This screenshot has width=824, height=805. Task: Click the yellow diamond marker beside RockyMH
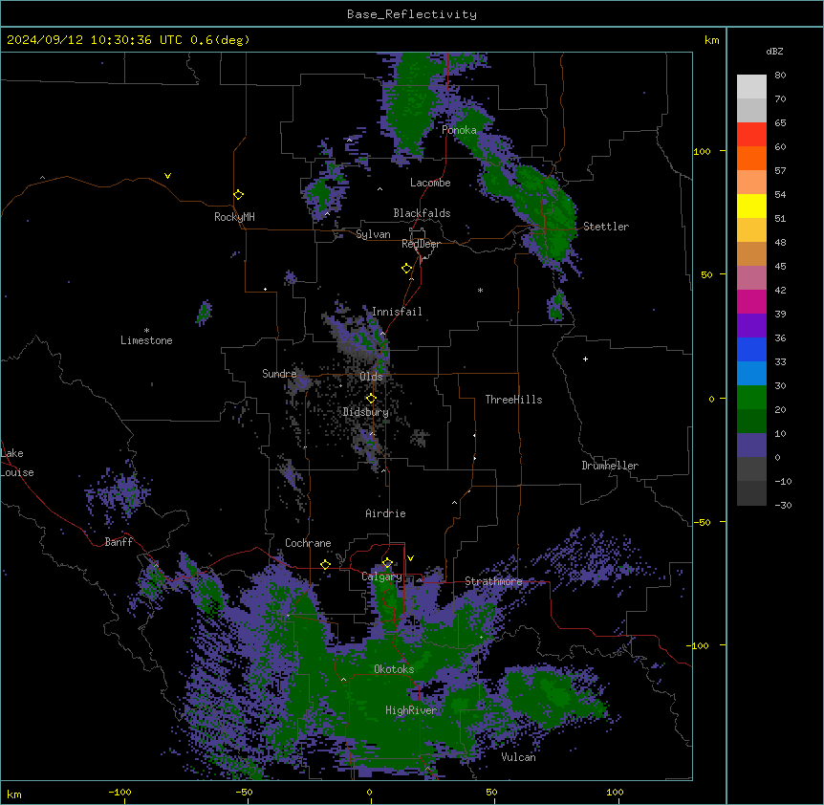pyautogui.click(x=239, y=194)
